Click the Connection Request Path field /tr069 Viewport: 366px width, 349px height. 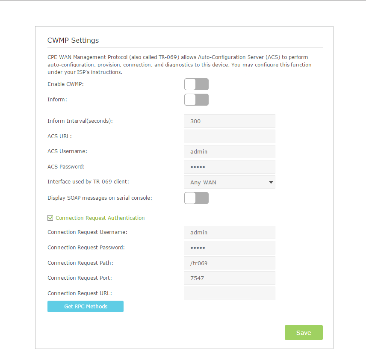[x=230, y=263]
